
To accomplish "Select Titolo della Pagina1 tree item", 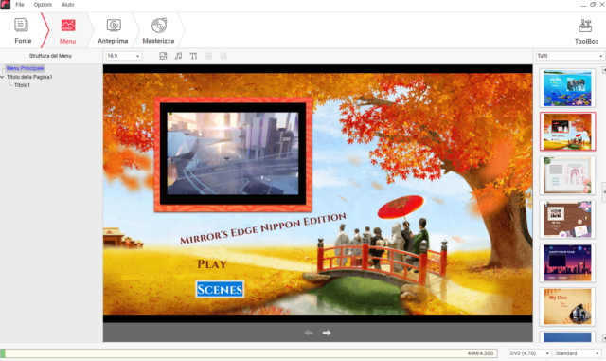I will click(x=29, y=77).
